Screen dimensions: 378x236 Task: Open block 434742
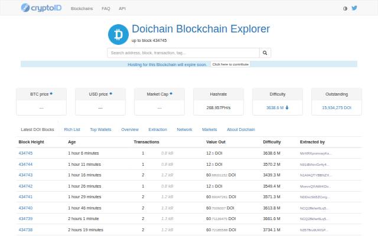click(x=25, y=186)
